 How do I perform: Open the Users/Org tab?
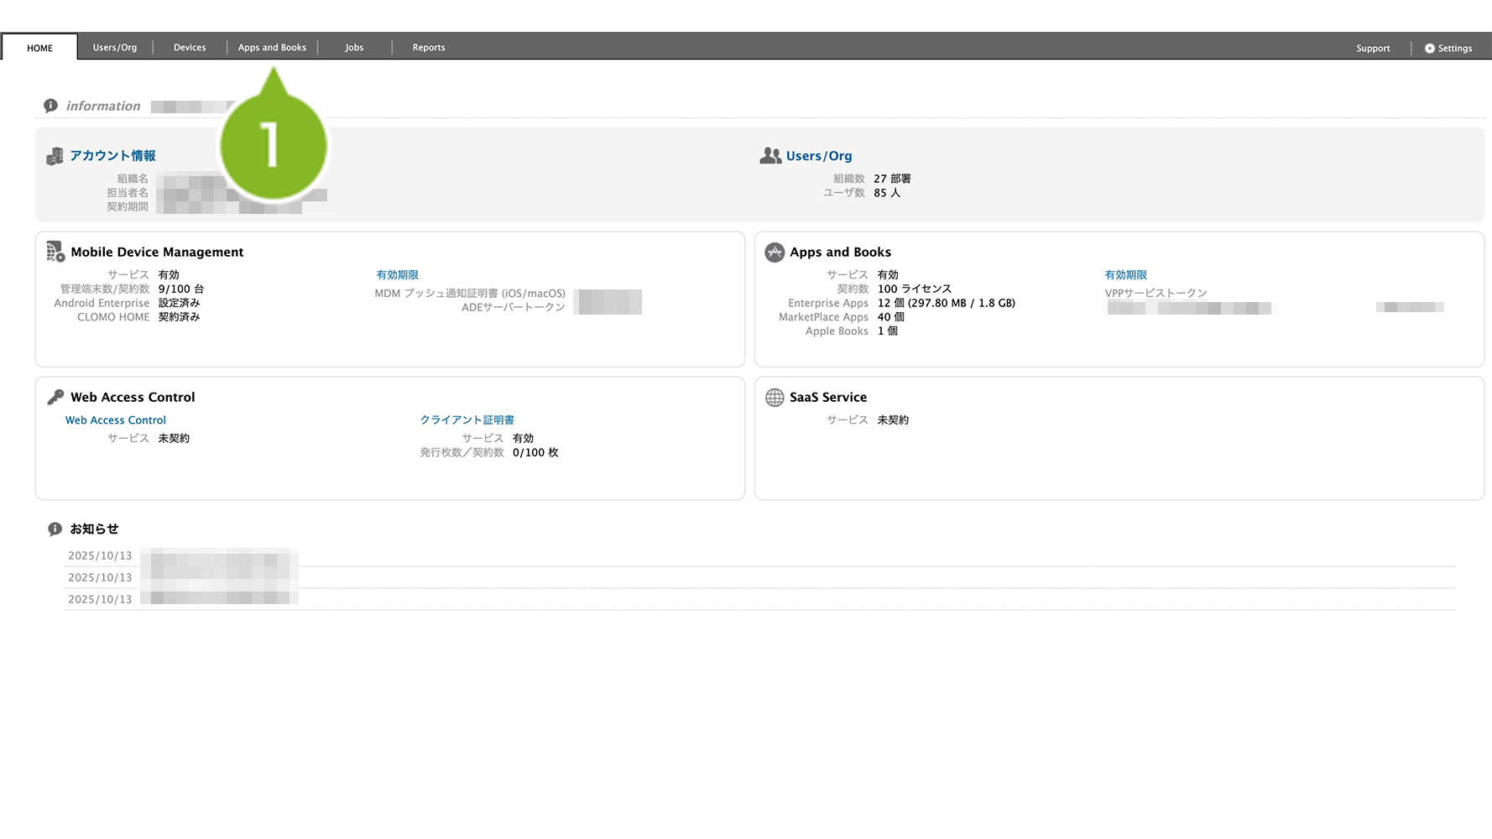click(115, 48)
